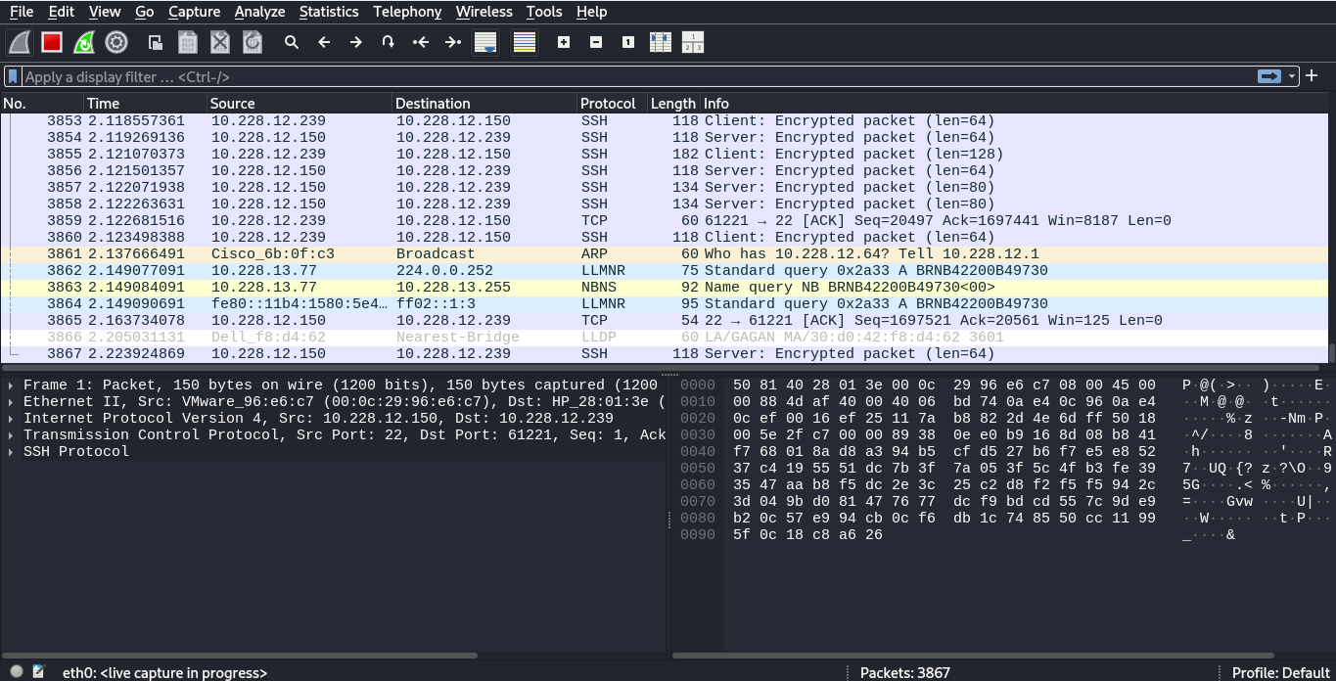
Task: Expand the SSH Protocol node
Action: click(x=11, y=451)
